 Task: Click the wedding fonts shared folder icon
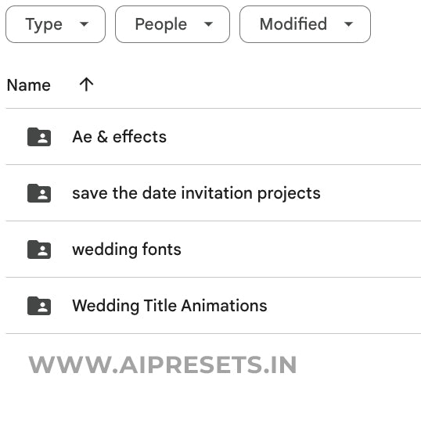[39, 250]
